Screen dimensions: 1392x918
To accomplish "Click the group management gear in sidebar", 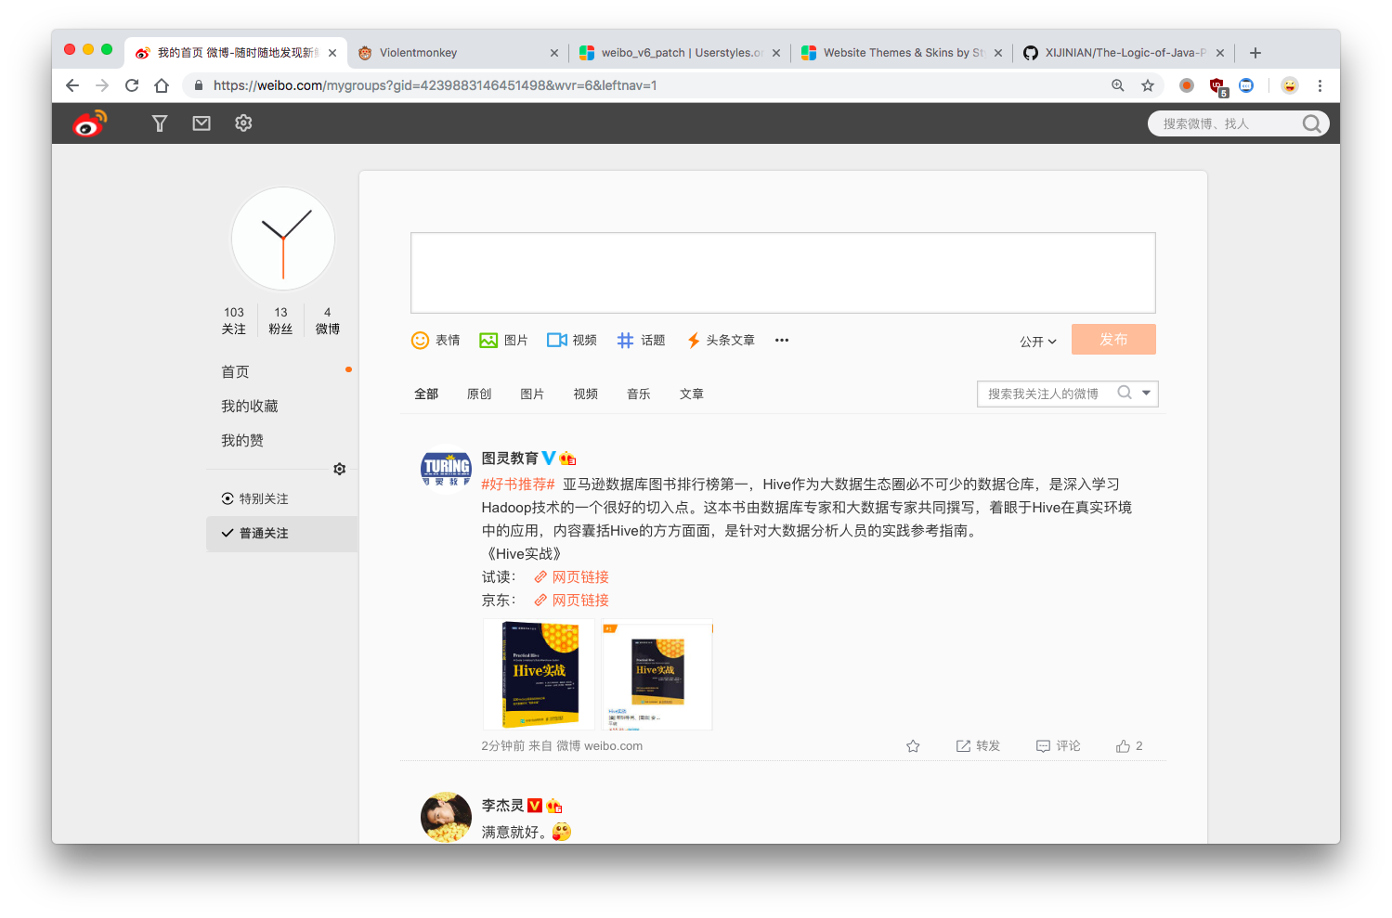I will (x=340, y=469).
